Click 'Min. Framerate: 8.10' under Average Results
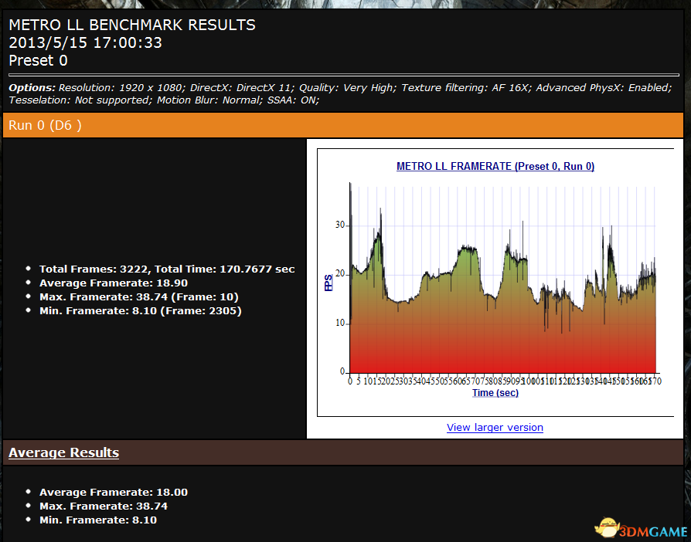 tap(98, 520)
